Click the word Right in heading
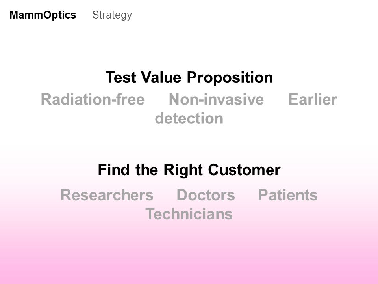 click(183, 170)
